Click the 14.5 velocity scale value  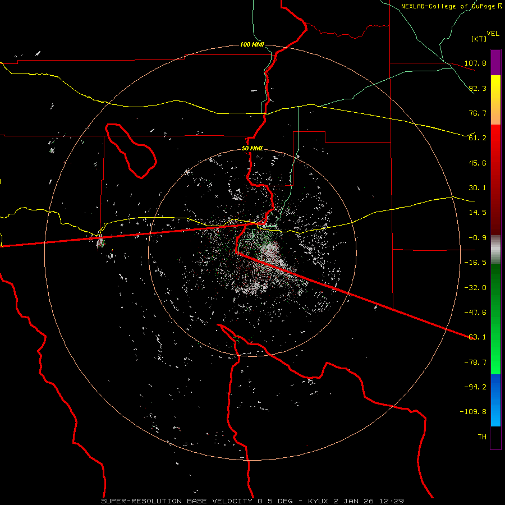click(478, 213)
